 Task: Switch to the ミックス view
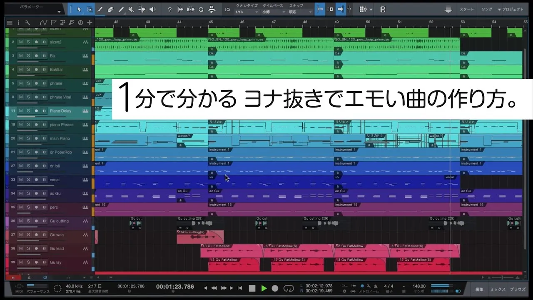[x=498, y=289]
